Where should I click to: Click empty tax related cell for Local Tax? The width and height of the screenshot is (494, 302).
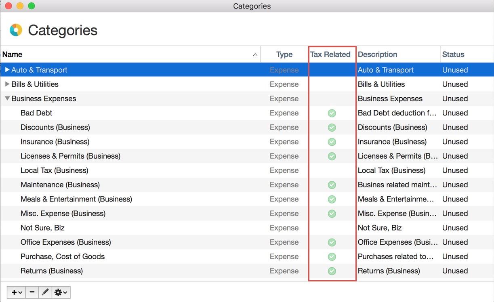[x=332, y=170]
